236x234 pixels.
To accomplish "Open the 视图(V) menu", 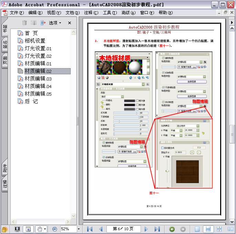I will 54,13.
